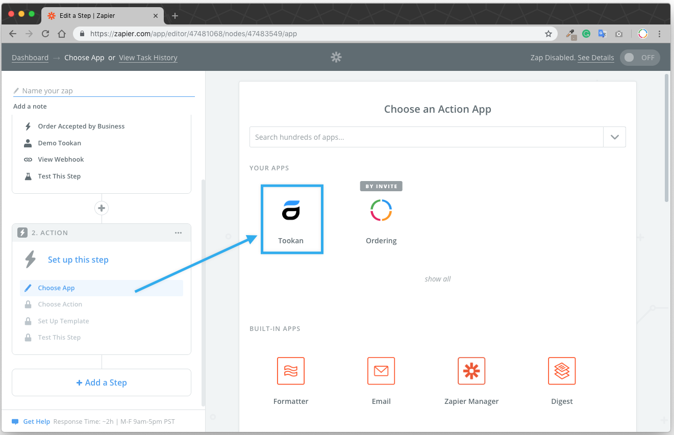
Task: Click Demo Tookan account item
Action: tap(60, 143)
